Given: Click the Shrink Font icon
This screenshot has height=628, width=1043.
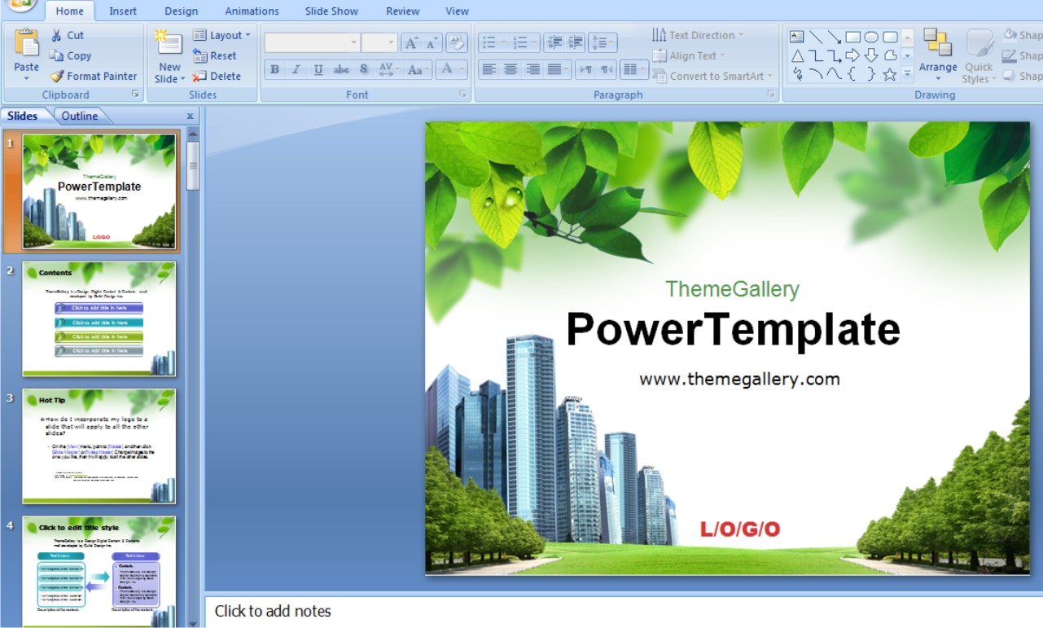Looking at the screenshot, I should [432, 42].
